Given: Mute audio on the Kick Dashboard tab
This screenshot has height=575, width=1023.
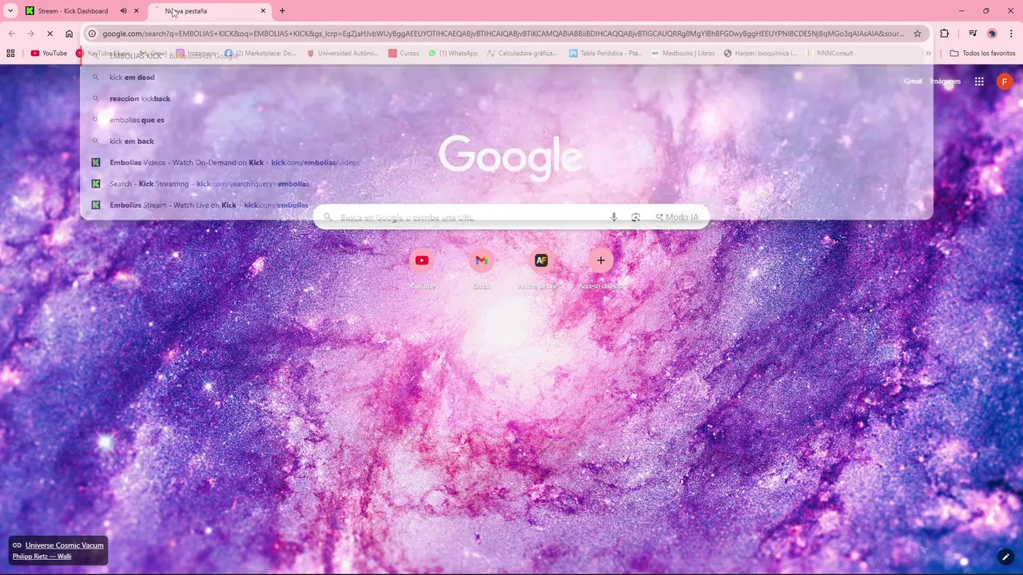Looking at the screenshot, I should click(x=123, y=11).
